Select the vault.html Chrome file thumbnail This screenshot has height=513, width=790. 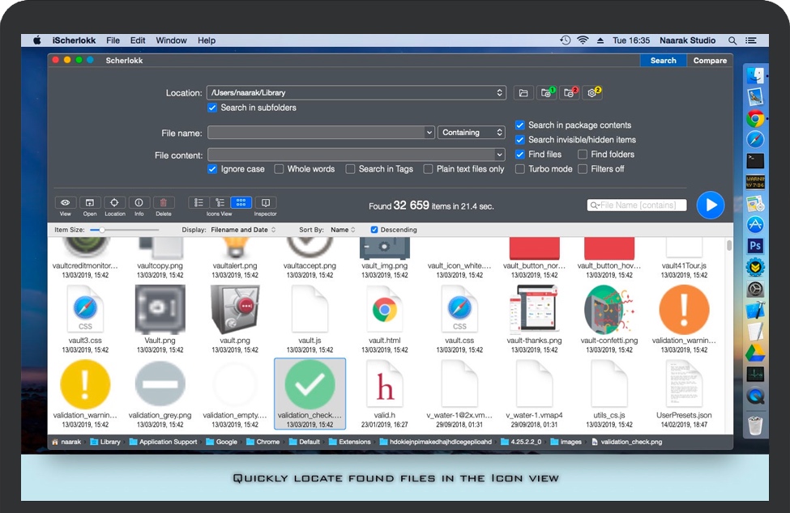[385, 310]
